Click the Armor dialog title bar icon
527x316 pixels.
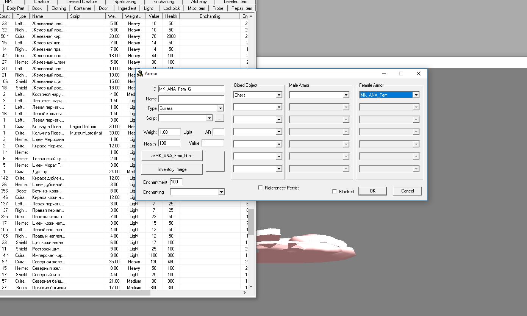click(x=140, y=74)
